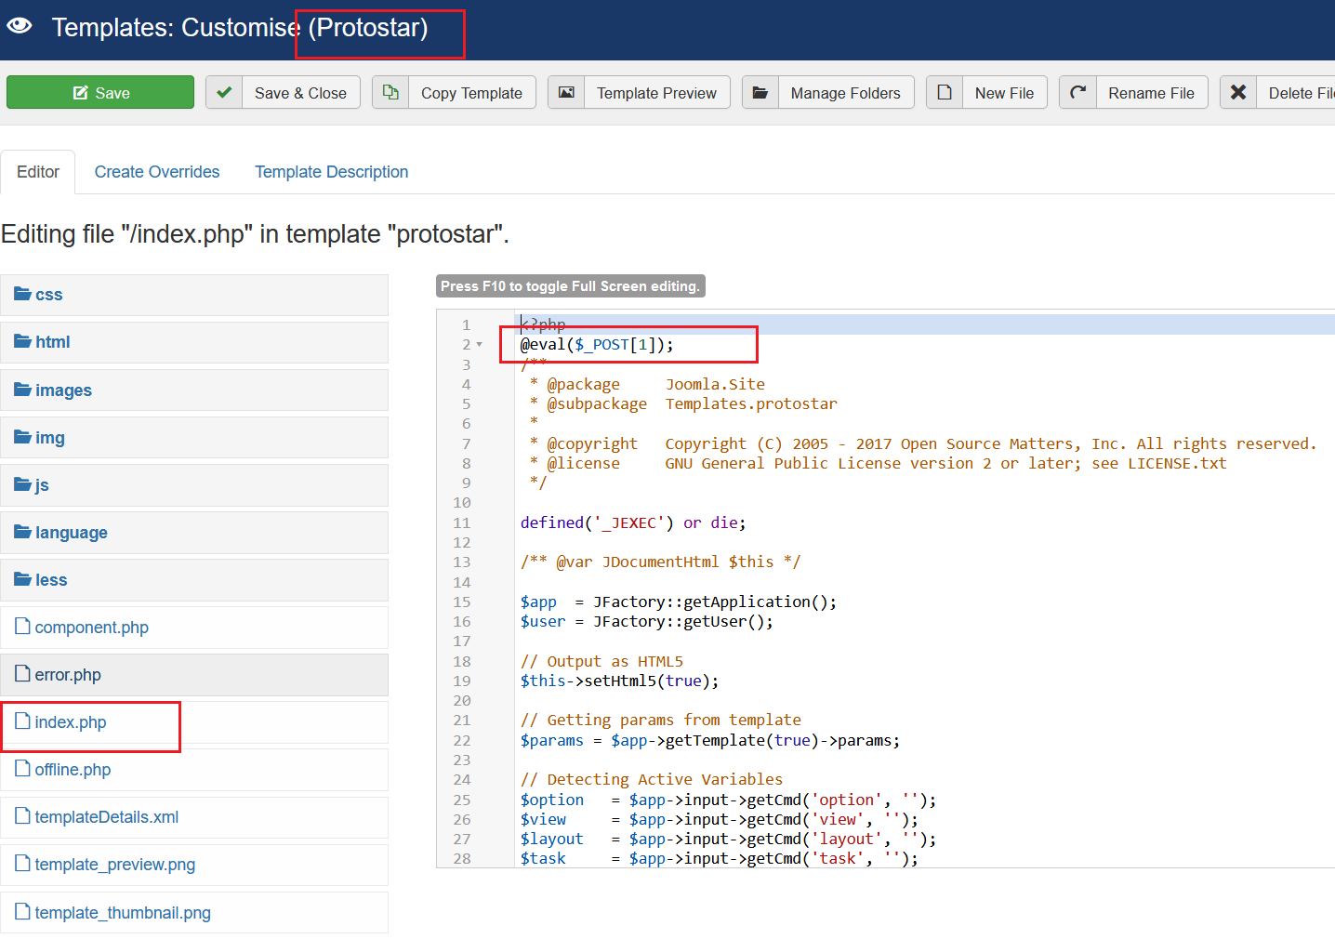Switch to the Create Overrides tab
Image resolution: width=1335 pixels, height=939 pixels.
157,172
